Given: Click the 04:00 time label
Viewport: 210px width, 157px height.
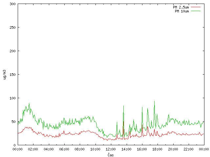Looking at the screenshot, I should point(49,149).
